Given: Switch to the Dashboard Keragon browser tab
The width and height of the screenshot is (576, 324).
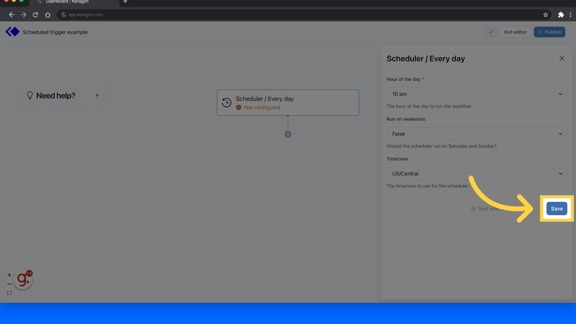Looking at the screenshot, I should click(66, 2).
